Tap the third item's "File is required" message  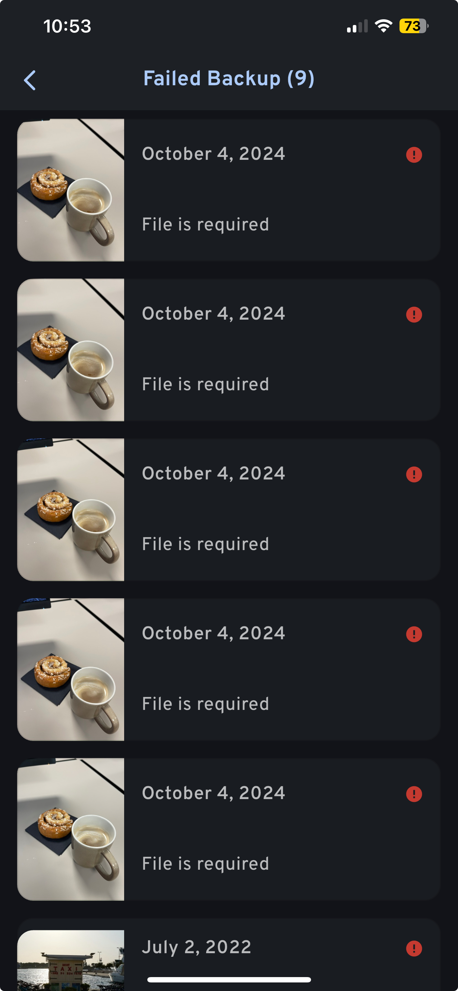(205, 544)
